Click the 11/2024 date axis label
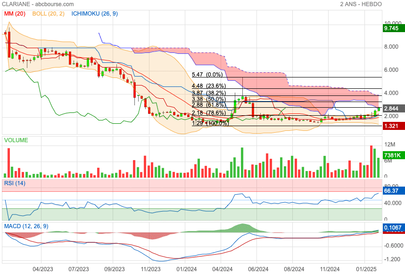The width and height of the screenshot is (405, 274). pos(330,269)
